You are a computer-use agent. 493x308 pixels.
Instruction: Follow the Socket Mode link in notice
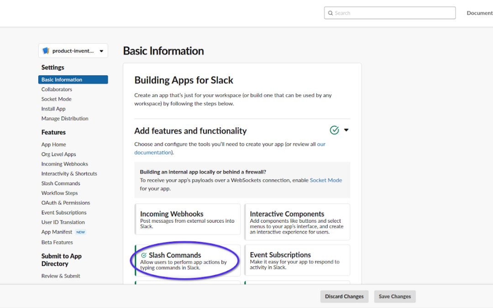coord(325,180)
